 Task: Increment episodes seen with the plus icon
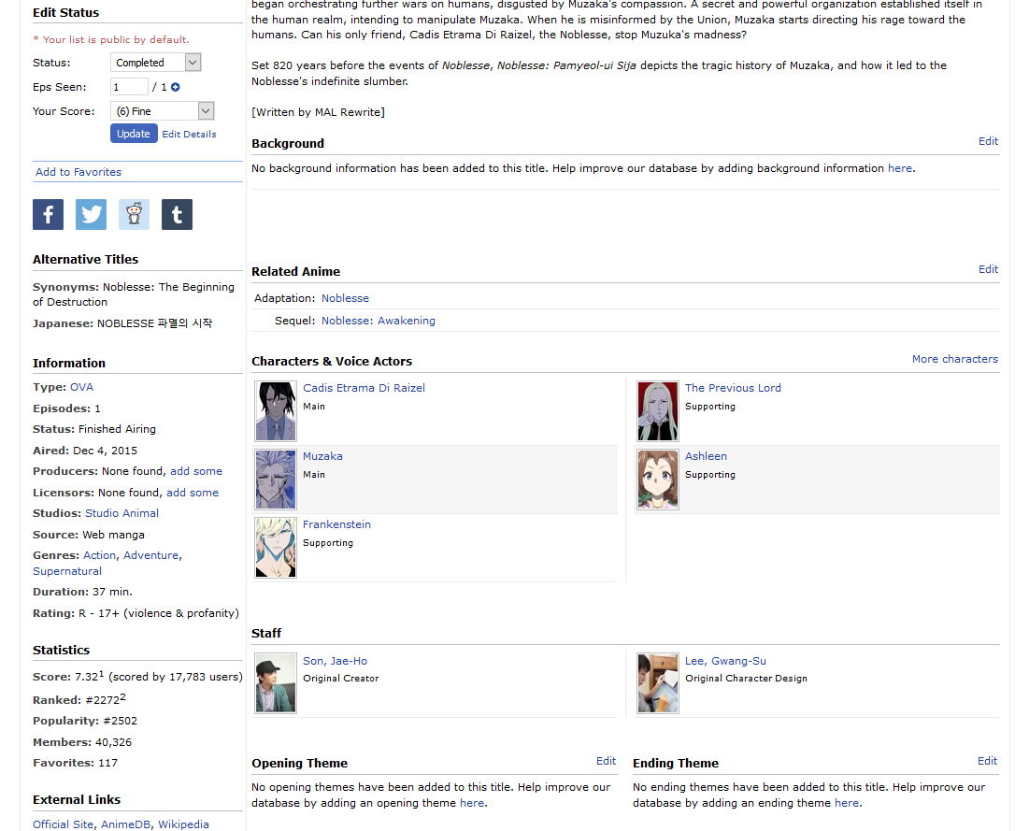pyautogui.click(x=175, y=88)
